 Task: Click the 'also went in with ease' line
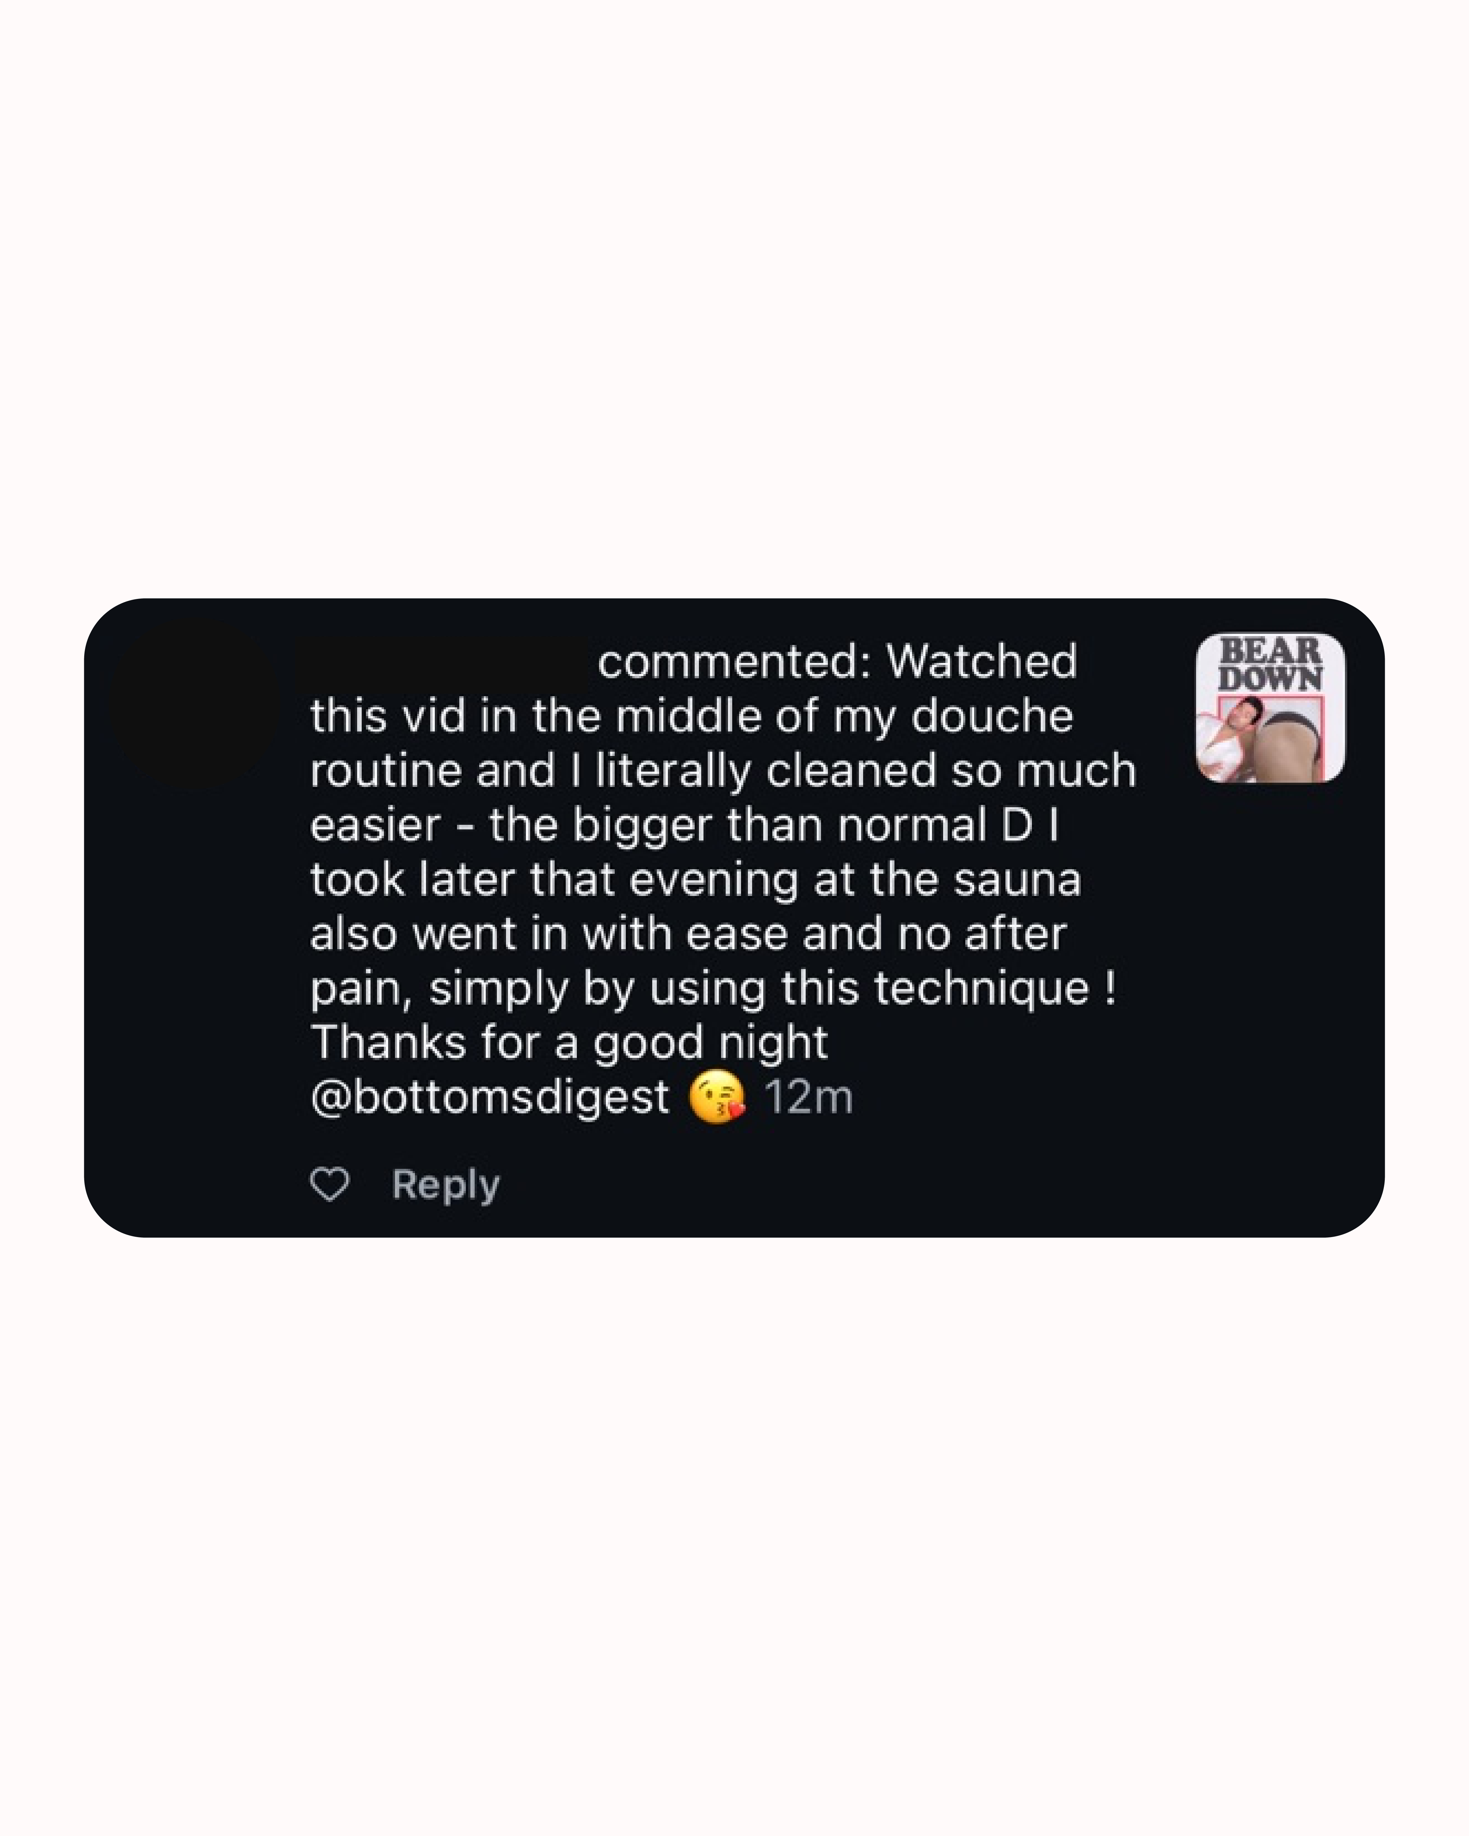pos(688,934)
